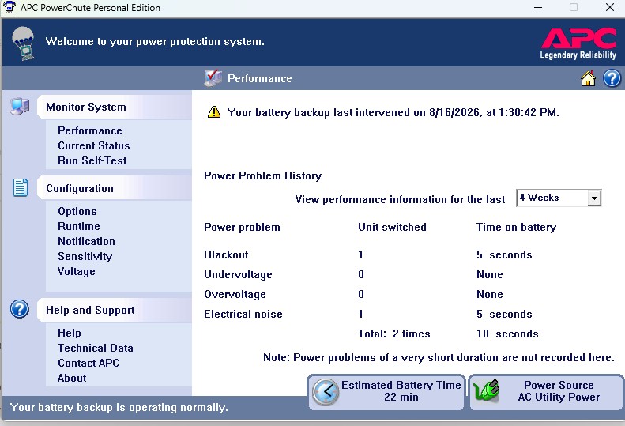Open the 4 Weeks period dropdown
Viewport: 625px width, 426px height.
click(559, 198)
